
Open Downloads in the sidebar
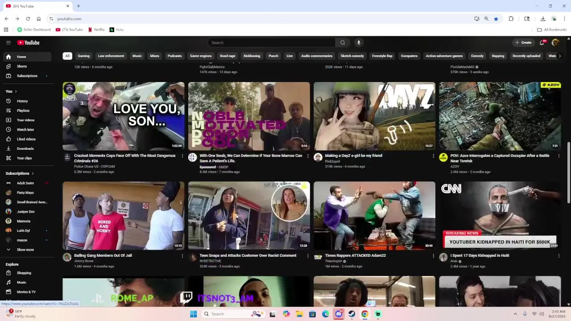(x=27, y=148)
